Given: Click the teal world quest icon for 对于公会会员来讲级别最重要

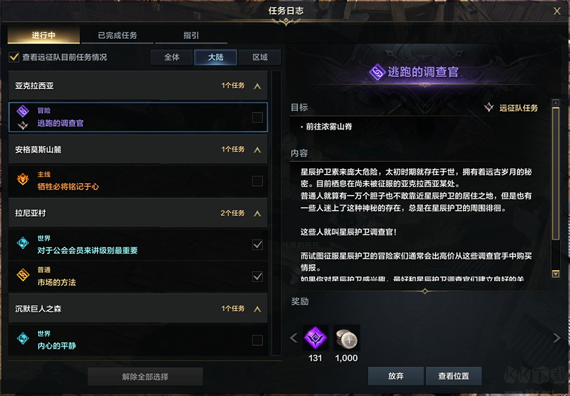Looking at the screenshot, I should coord(23,243).
